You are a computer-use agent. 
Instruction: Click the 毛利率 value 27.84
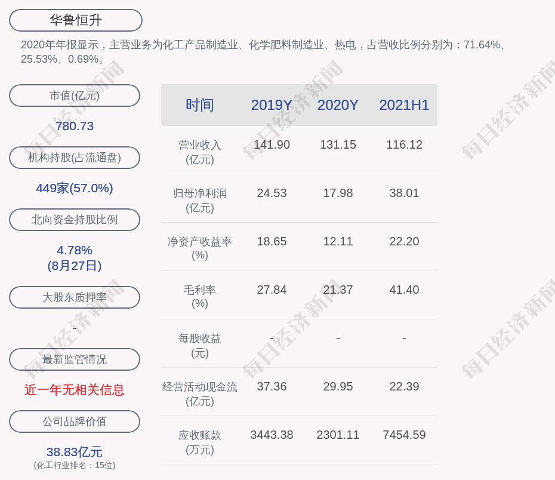point(272,290)
